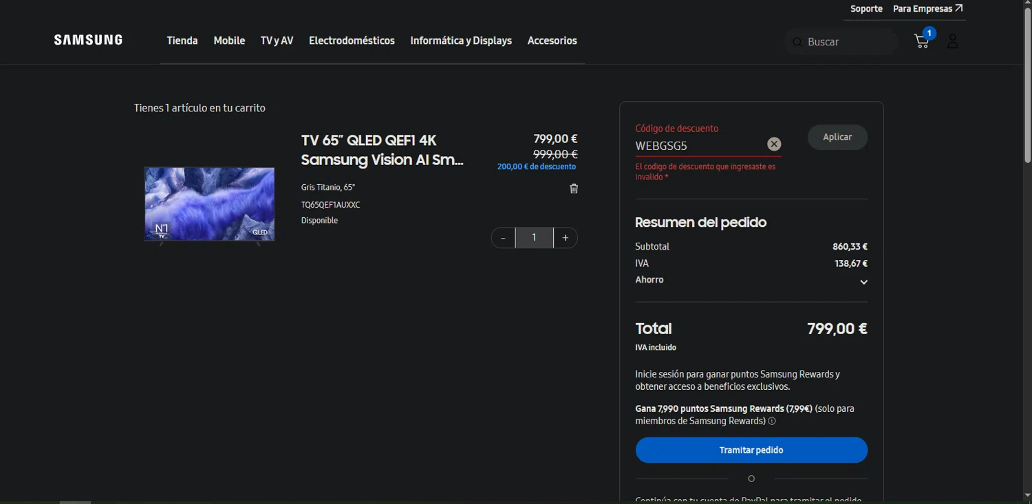Increase quantity with plus button
Screen dimensions: 1032x504
(x=566, y=238)
